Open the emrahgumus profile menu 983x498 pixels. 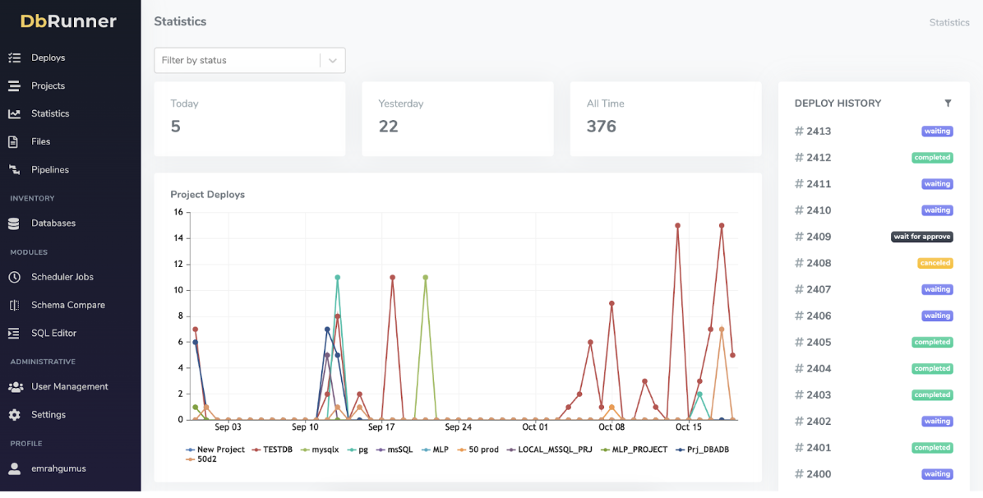[x=58, y=468]
